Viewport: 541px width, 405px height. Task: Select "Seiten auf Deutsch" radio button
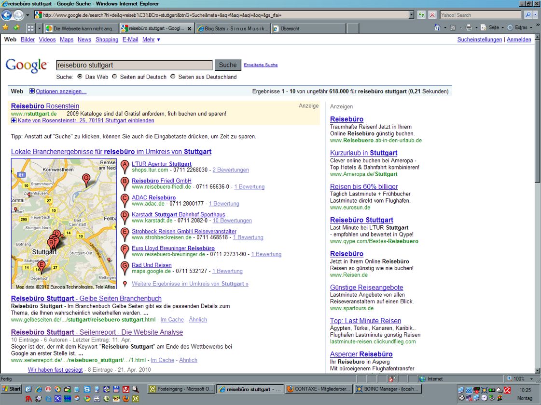tap(115, 77)
